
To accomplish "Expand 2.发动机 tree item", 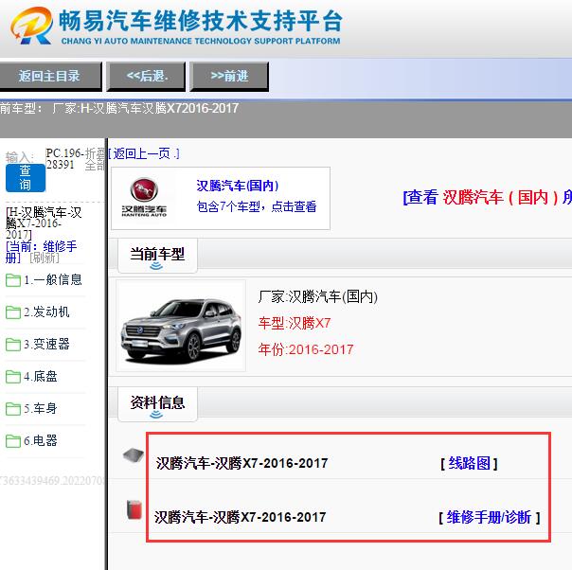I will click(x=46, y=312).
